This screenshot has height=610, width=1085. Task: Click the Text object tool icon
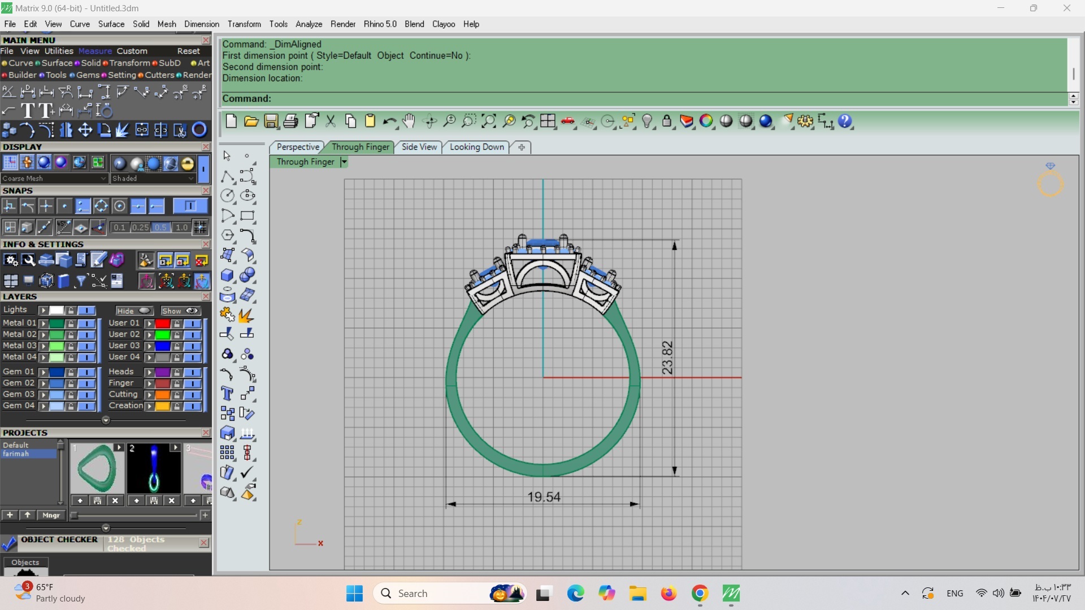point(227,394)
